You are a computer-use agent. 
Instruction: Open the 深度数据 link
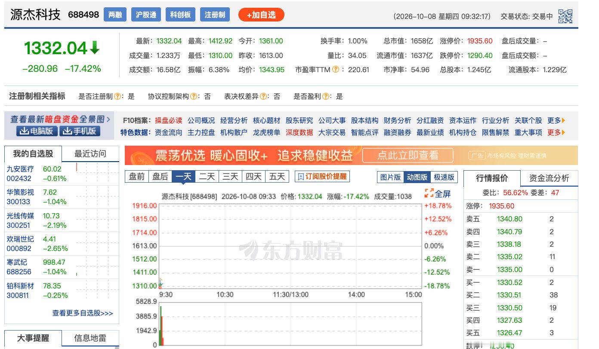[x=299, y=132]
